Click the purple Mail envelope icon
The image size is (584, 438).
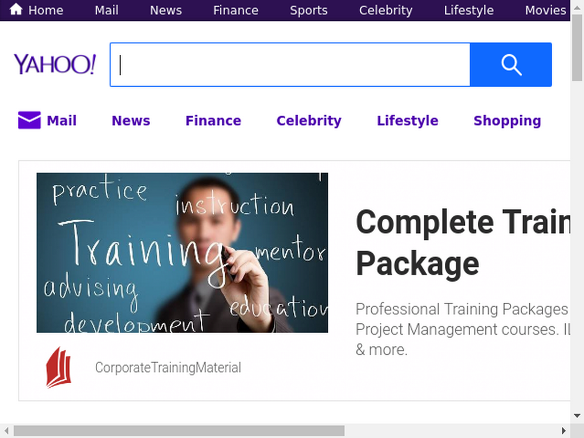[30, 120]
